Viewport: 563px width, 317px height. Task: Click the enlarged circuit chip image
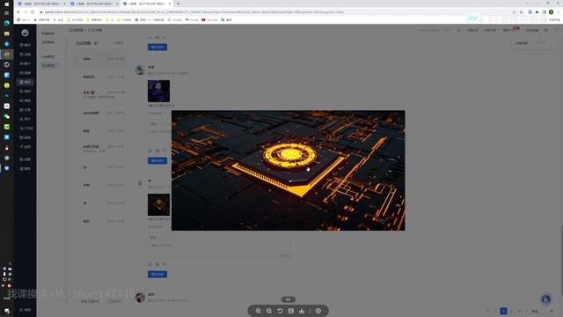[288, 170]
